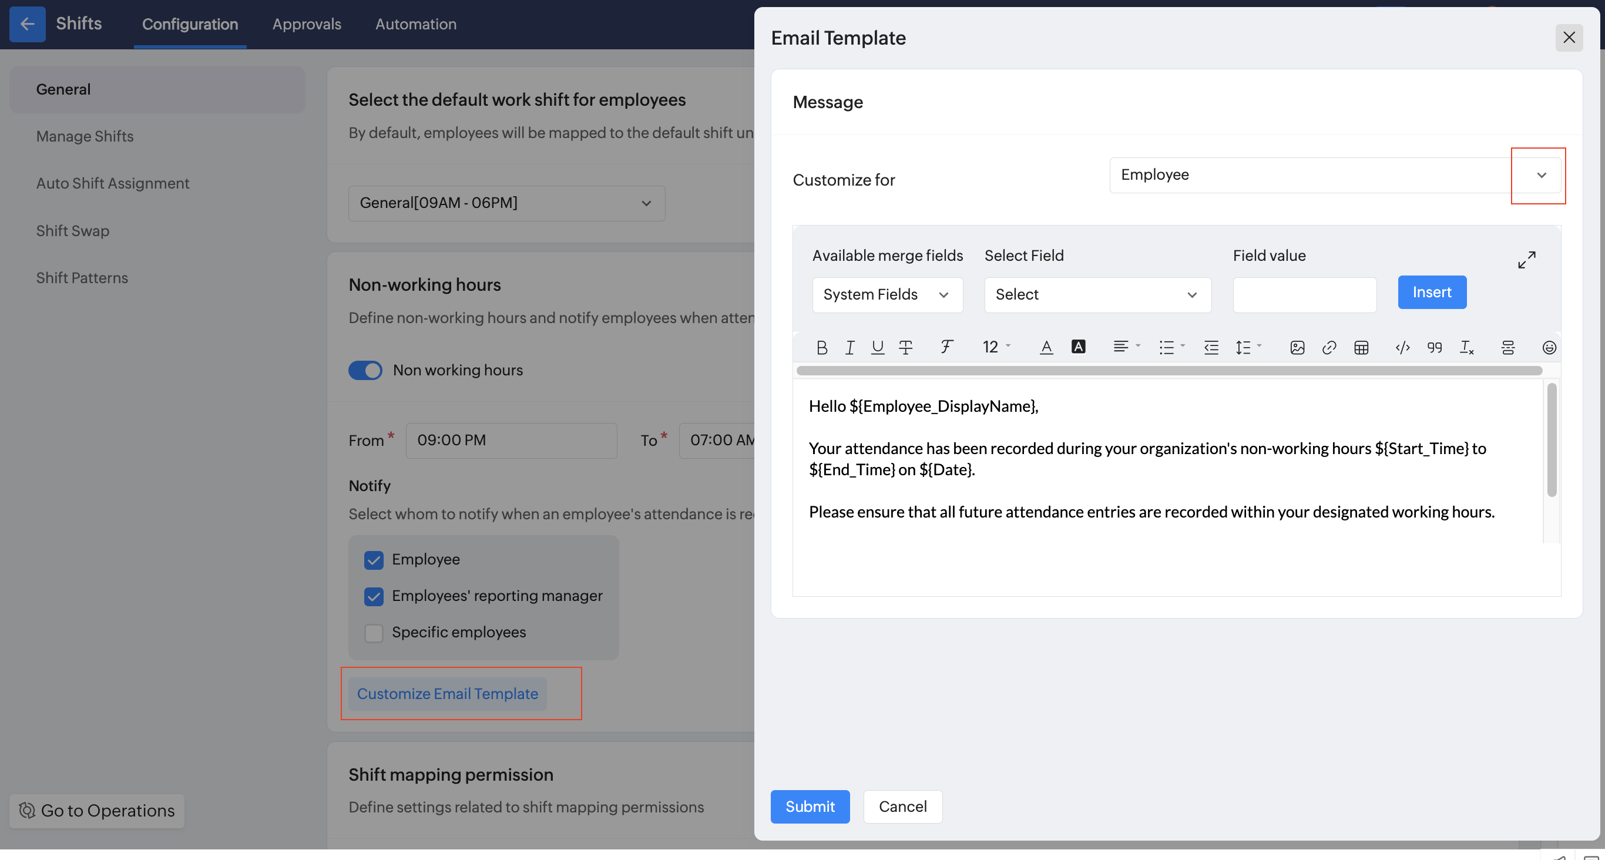Expand the System Fields dropdown
The width and height of the screenshot is (1605, 860).
pos(887,295)
